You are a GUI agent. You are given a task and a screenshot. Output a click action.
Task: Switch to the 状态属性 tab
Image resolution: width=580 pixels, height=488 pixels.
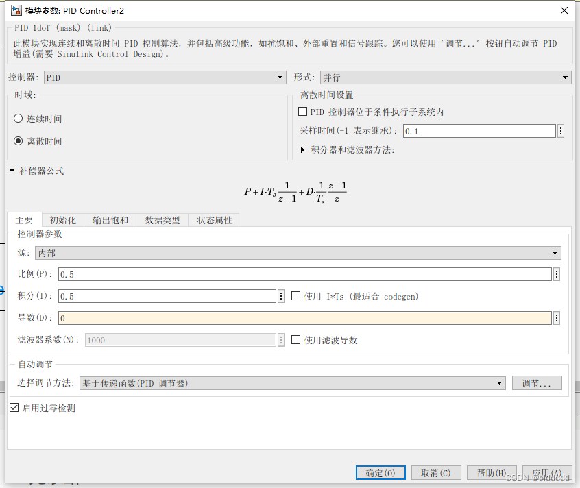pos(214,220)
